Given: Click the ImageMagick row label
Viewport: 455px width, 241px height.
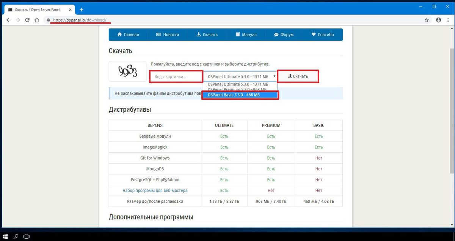Looking at the screenshot, I should [x=155, y=147].
